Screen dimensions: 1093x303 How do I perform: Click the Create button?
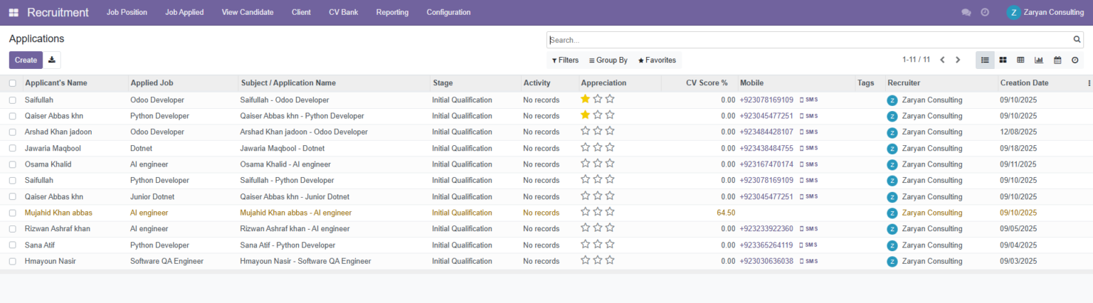[x=26, y=60]
